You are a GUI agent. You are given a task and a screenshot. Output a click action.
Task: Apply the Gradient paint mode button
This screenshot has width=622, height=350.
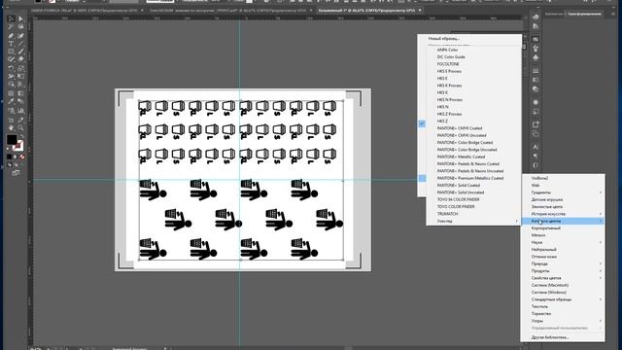tap(16, 157)
